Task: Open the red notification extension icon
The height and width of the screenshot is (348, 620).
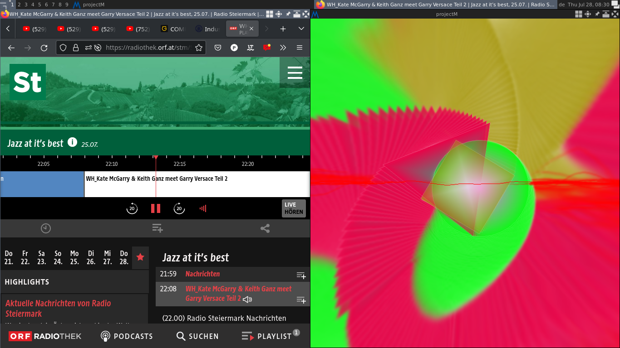Action: (x=267, y=47)
